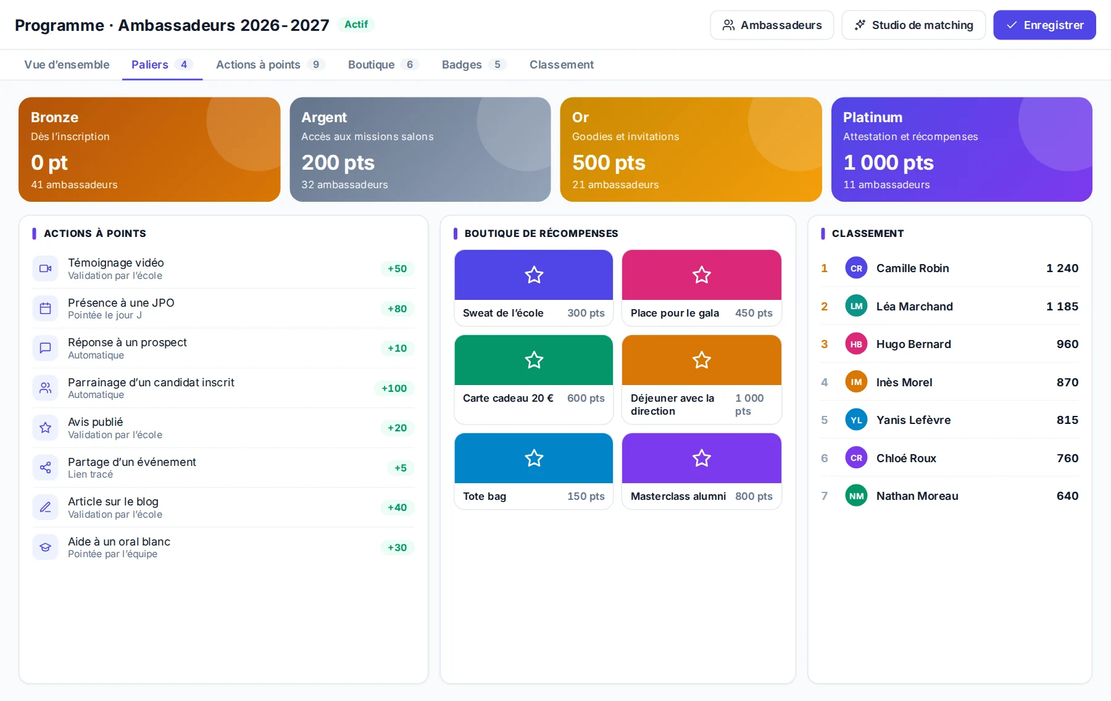1111x701 pixels.
Task: Switch to the Vue d'ensemble tab
Action: click(67, 65)
